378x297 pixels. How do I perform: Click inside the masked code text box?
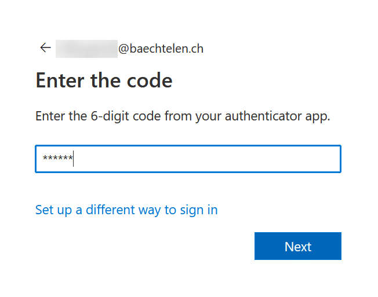coord(188,159)
